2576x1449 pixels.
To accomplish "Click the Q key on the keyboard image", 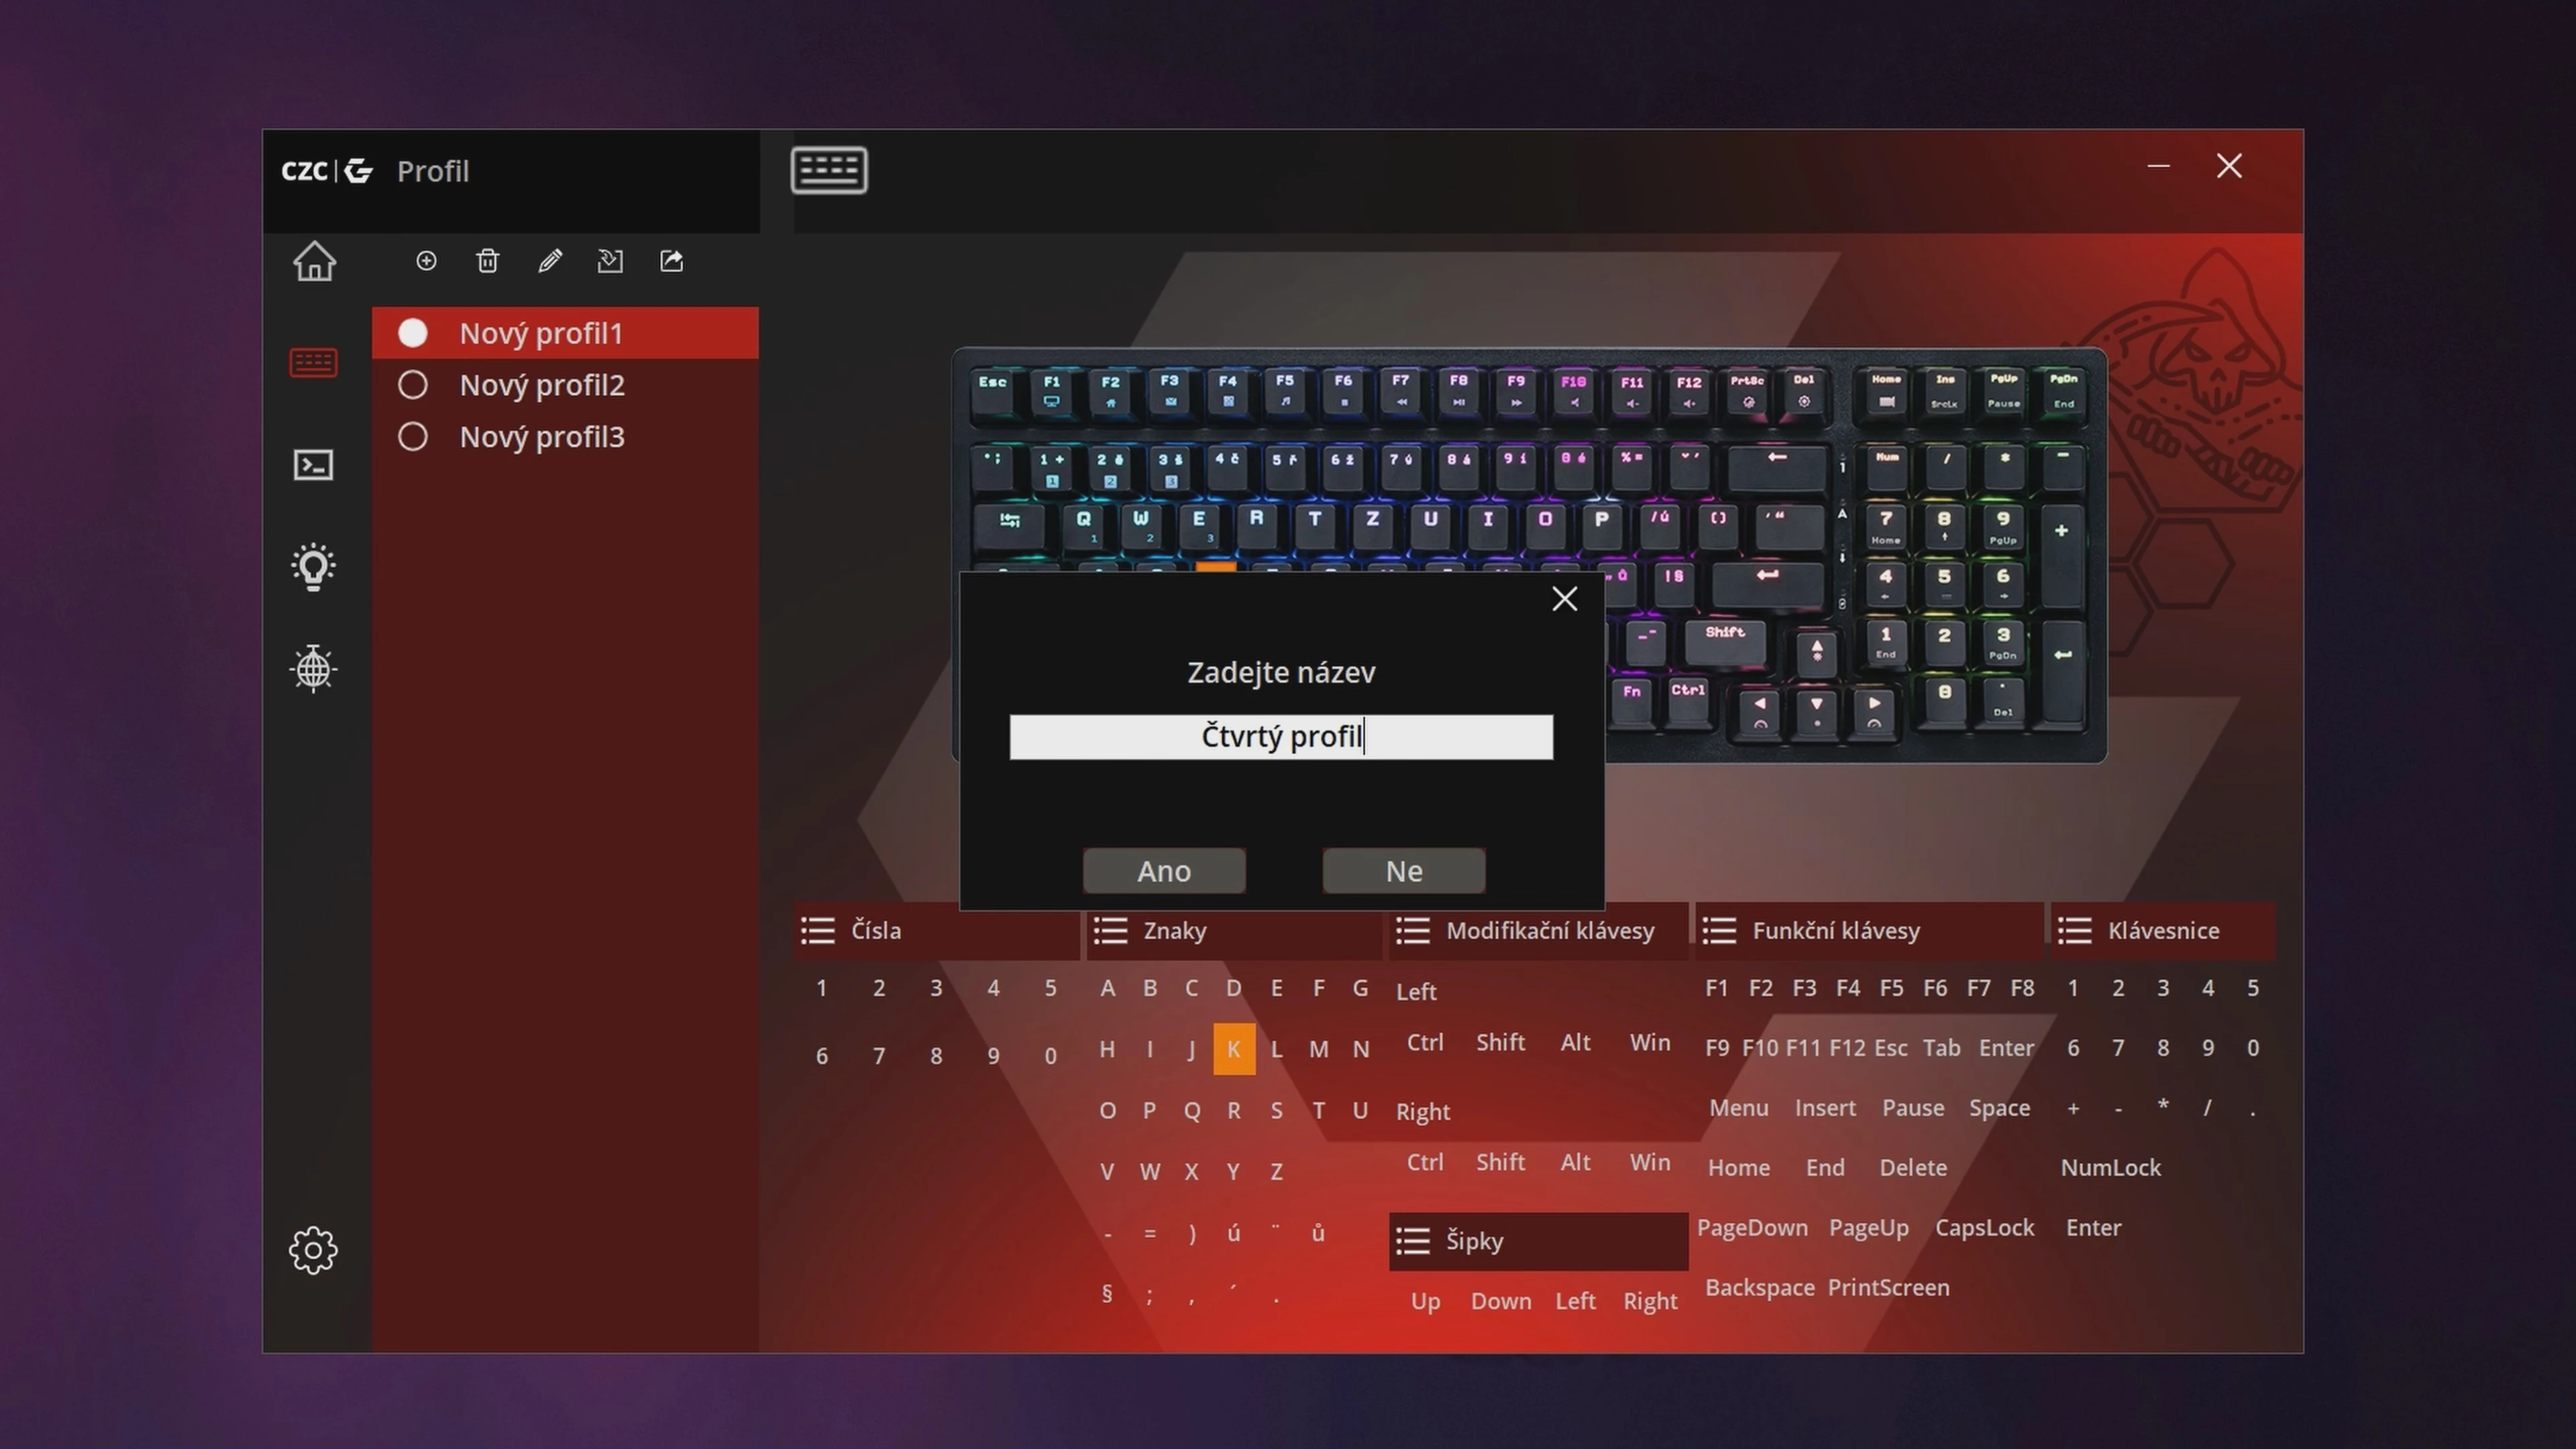I will click(1083, 526).
